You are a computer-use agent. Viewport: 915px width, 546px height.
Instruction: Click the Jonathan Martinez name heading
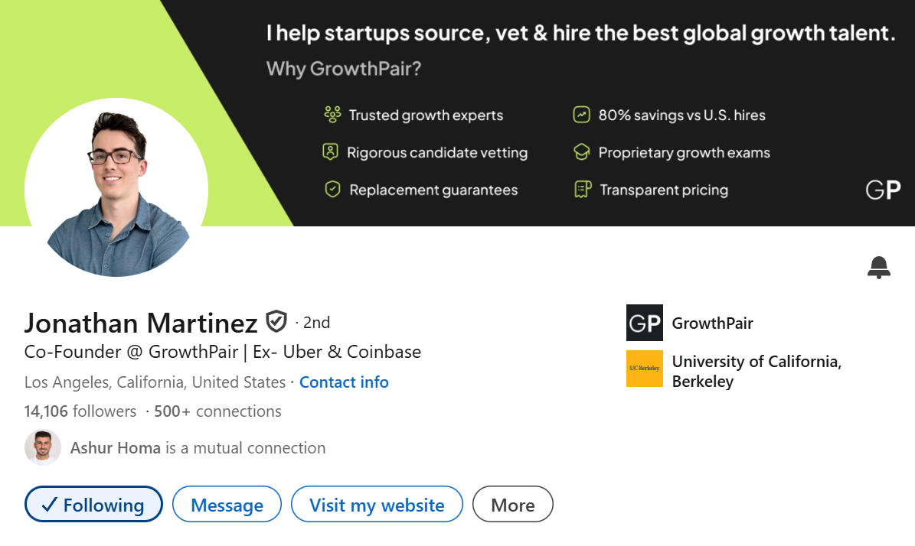140,323
